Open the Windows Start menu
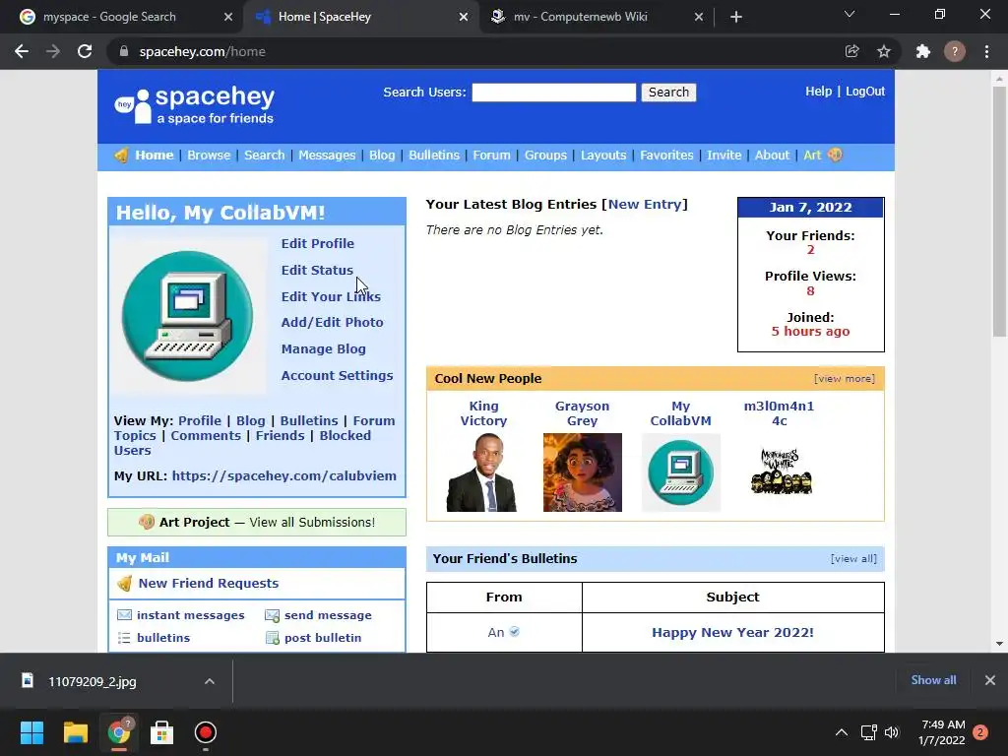This screenshot has width=1008, height=756. pos(31,732)
